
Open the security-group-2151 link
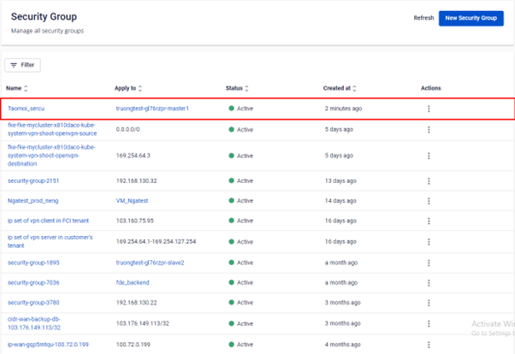pyautogui.click(x=33, y=181)
